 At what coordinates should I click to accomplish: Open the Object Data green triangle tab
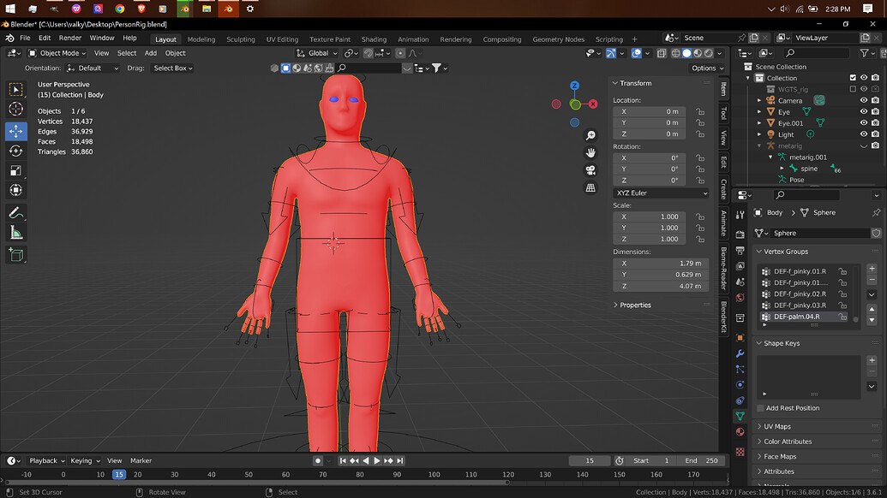[740, 416]
